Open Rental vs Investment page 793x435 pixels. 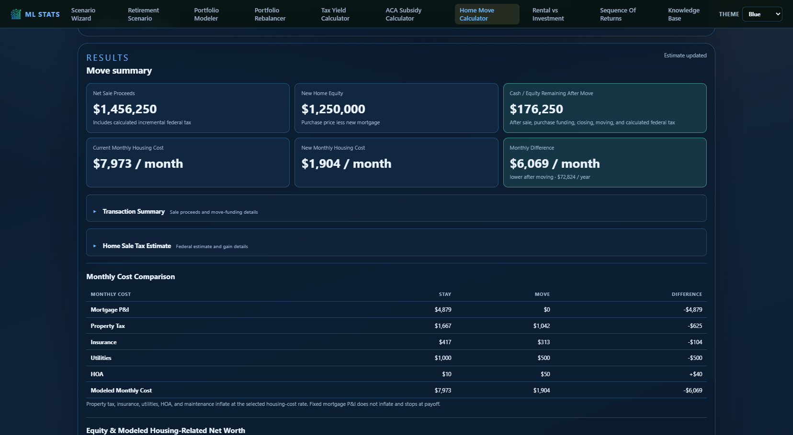tap(548, 14)
